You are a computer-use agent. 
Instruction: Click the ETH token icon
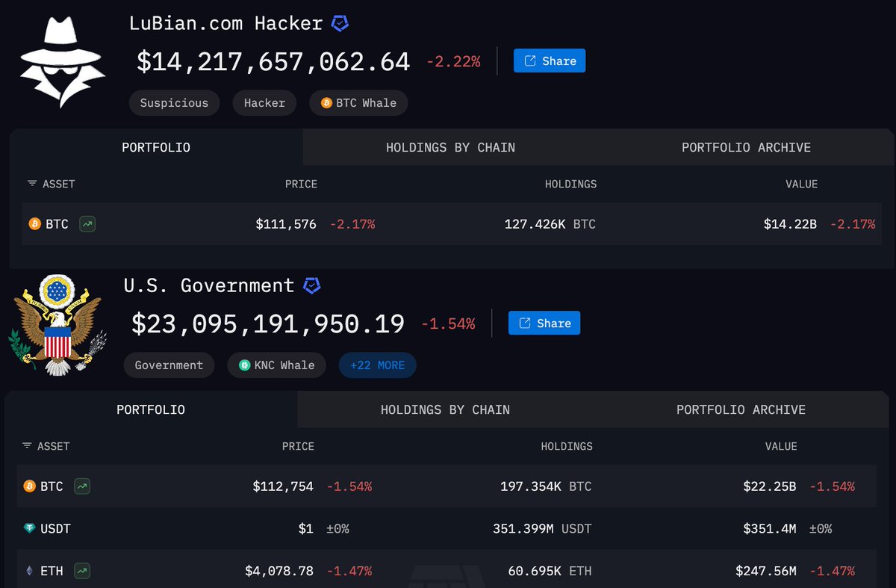(30, 571)
